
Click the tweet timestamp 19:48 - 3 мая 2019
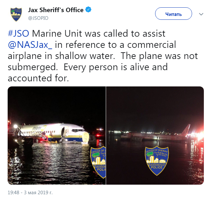point(30,193)
